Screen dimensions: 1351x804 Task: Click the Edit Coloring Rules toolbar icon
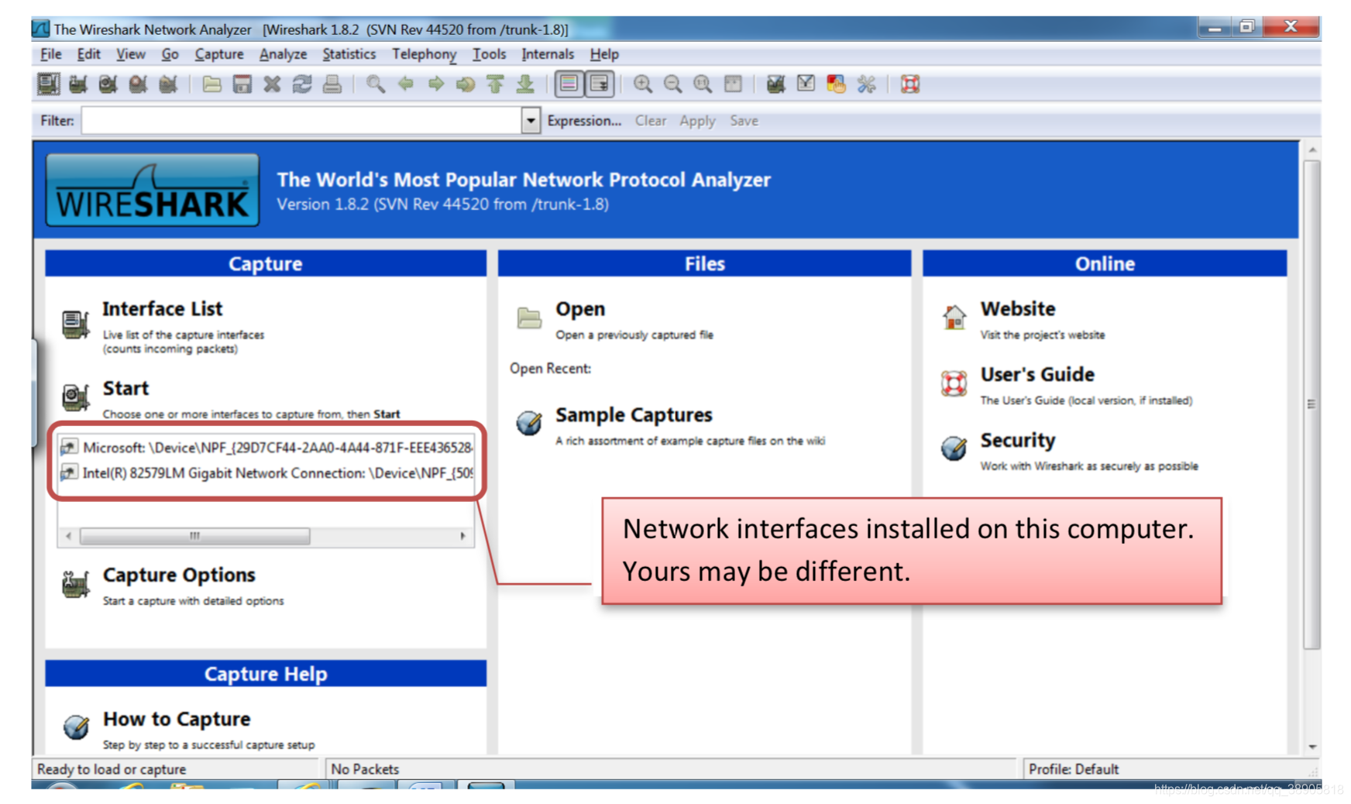point(836,84)
